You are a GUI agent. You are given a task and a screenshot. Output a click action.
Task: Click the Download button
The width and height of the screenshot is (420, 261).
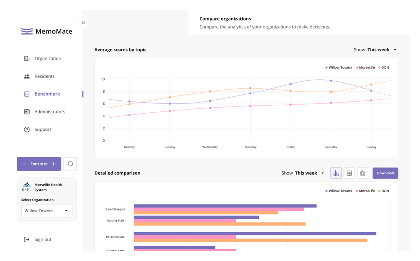coord(385,173)
